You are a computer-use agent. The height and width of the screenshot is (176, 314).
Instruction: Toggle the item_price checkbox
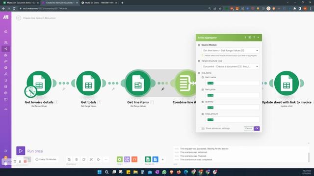[203, 89]
